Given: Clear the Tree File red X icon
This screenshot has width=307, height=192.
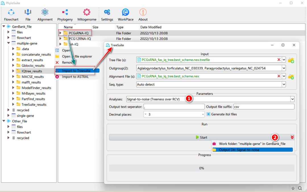Looking at the screenshot, I should [x=279, y=60].
